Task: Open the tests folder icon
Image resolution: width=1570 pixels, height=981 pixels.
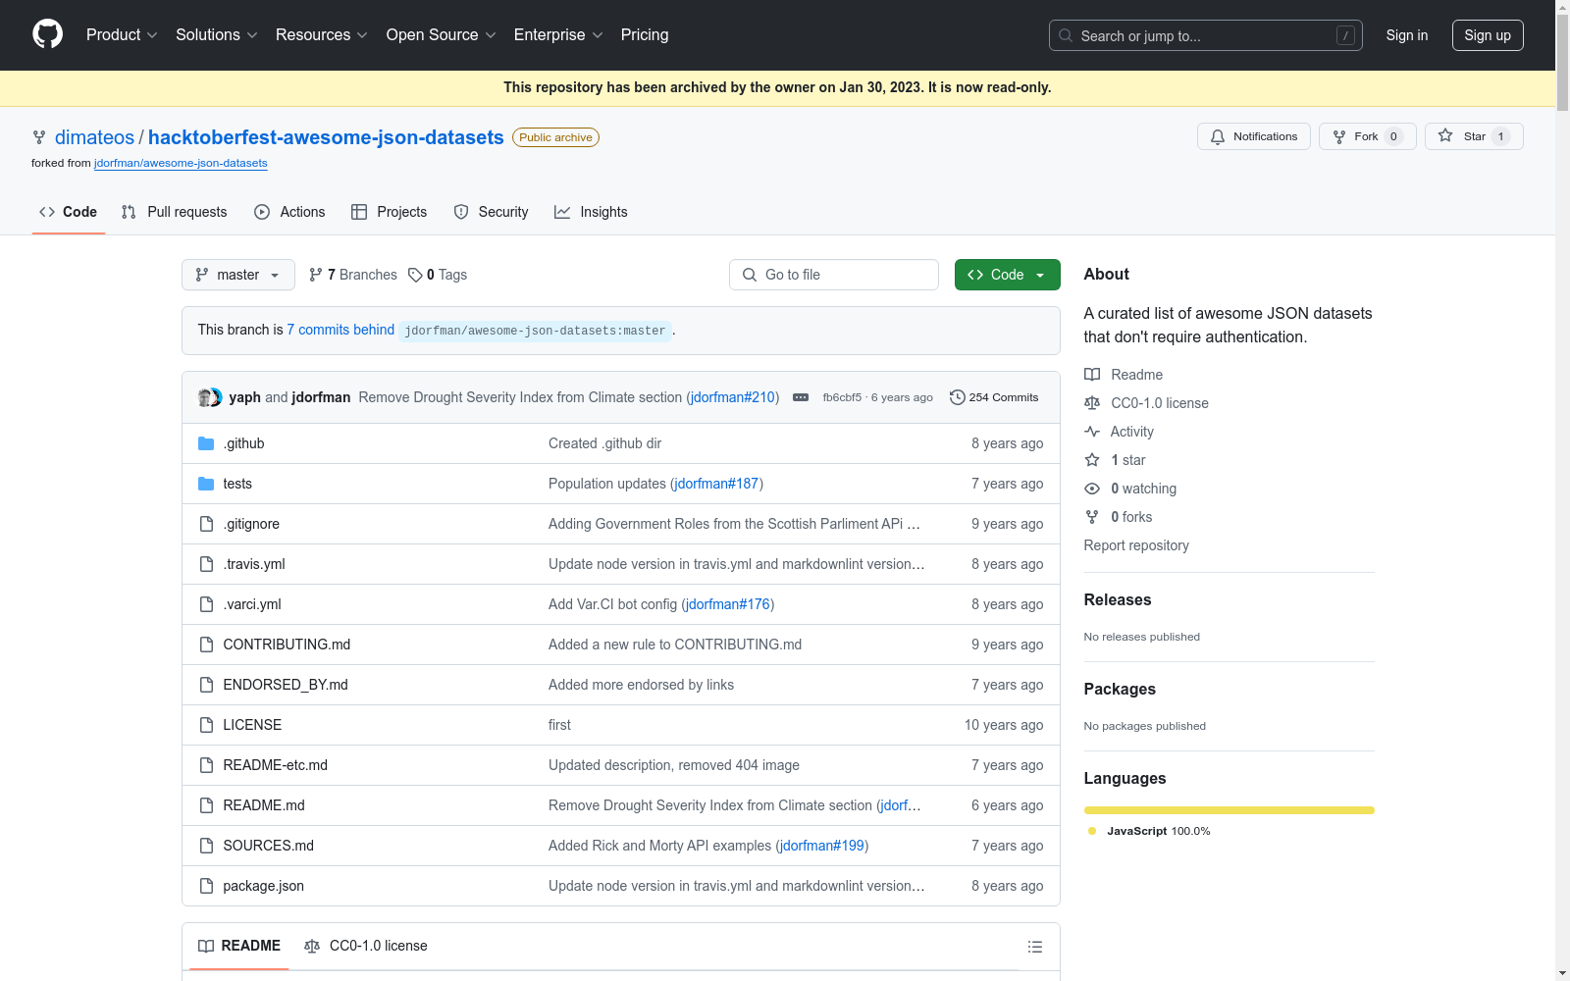Action: point(206,483)
